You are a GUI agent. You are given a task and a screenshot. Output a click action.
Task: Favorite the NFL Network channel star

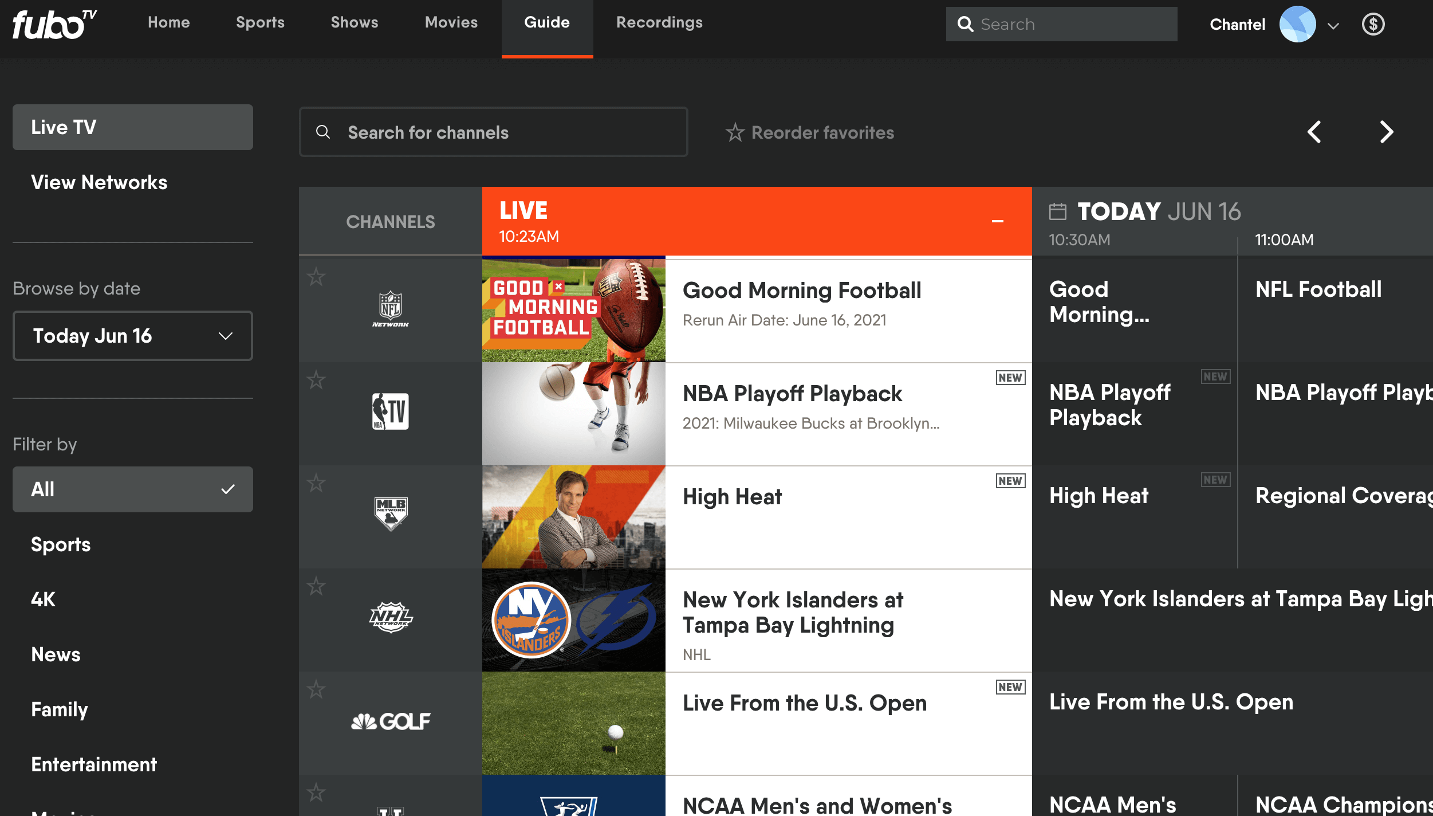point(316,277)
